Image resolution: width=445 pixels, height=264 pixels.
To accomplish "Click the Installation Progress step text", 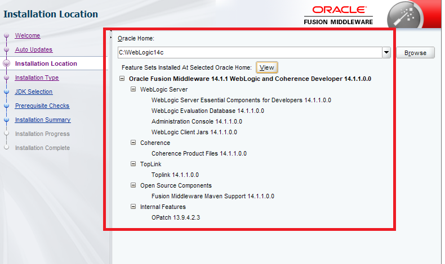I will tap(42, 134).
